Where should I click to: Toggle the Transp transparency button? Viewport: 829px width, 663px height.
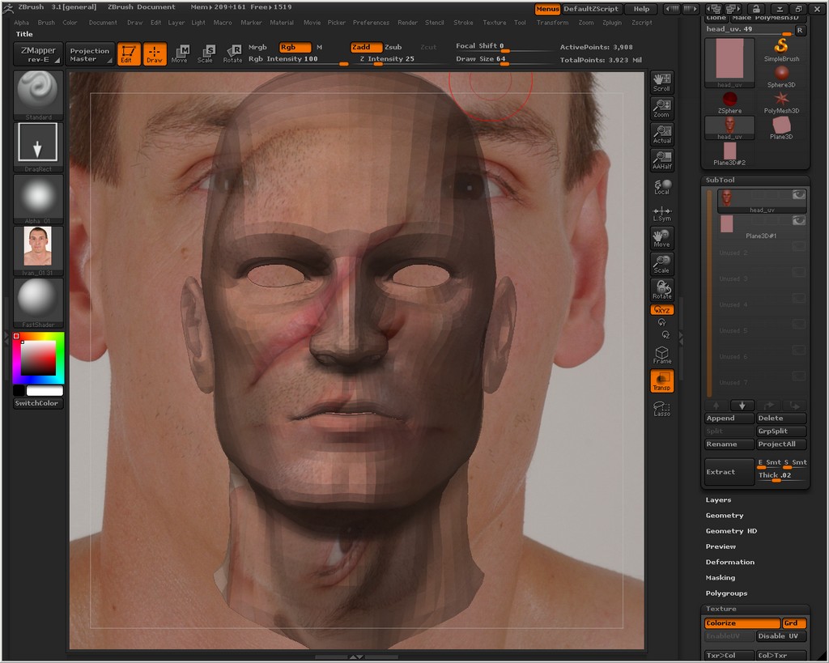(x=661, y=381)
